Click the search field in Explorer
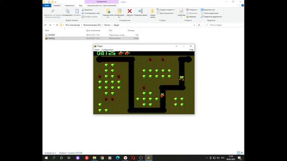Viewport: 287px width, 161px height. point(223,25)
